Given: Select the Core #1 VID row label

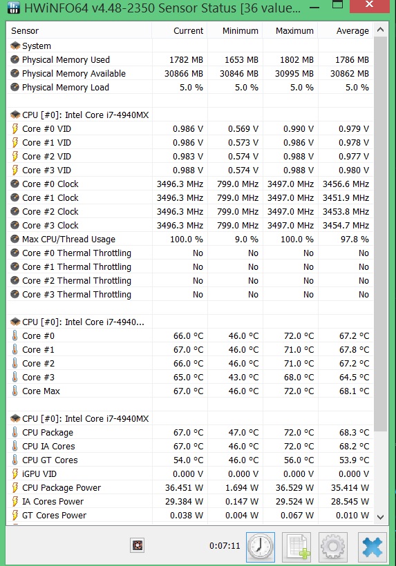Looking at the screenshot, I should coord(46,143).
